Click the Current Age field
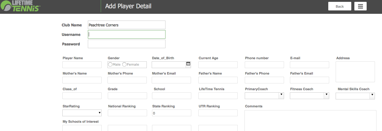The width and height of the screenshot is (382, 131). [x=218, y=65]
